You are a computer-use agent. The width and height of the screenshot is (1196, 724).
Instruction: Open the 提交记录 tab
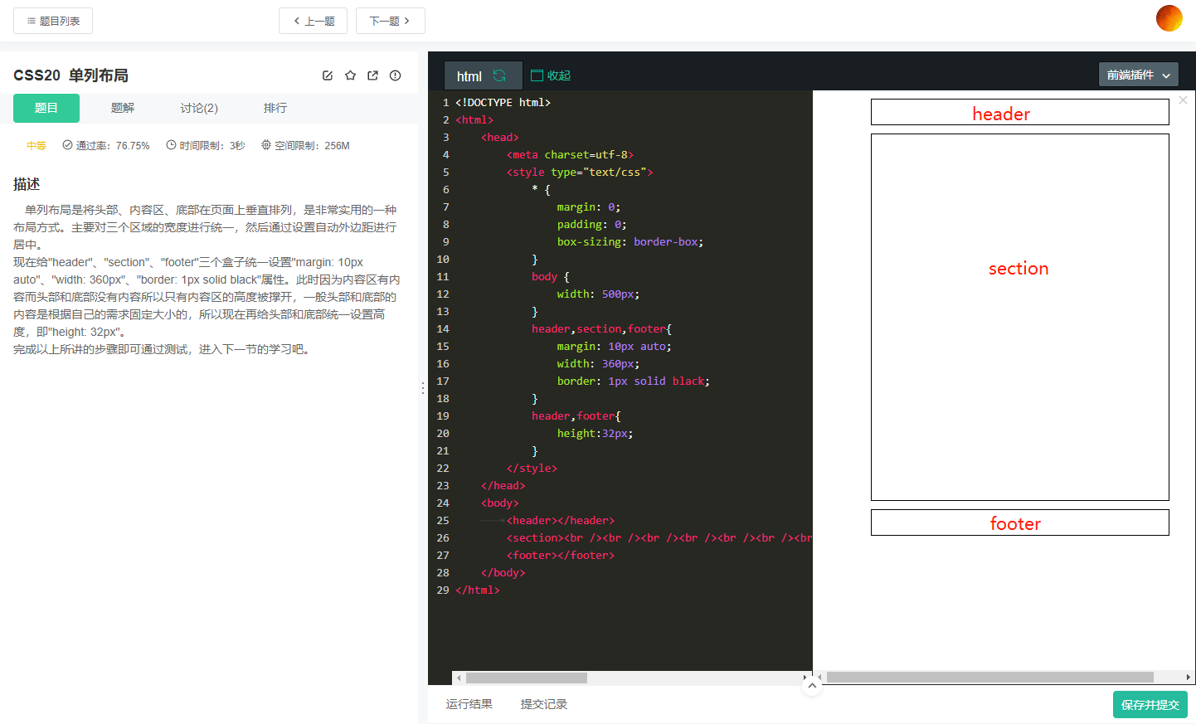544,704
